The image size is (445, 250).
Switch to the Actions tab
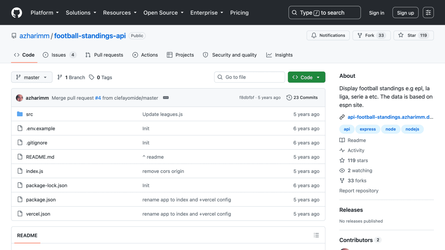pyautogui.click(x=145, y=55)
